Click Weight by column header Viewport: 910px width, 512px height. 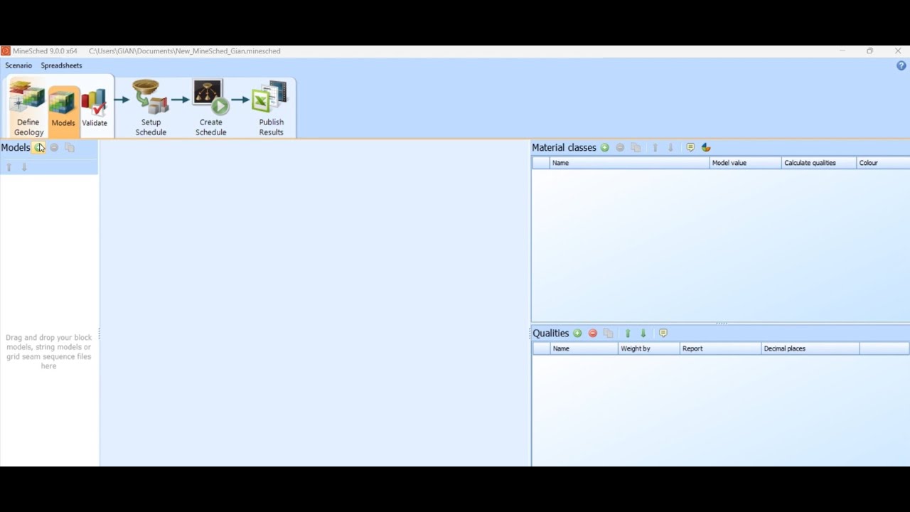[x=648, y=348]
